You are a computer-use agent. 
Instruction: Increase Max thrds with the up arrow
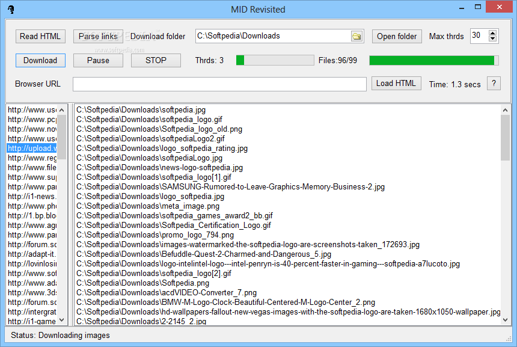pos(492,32)
